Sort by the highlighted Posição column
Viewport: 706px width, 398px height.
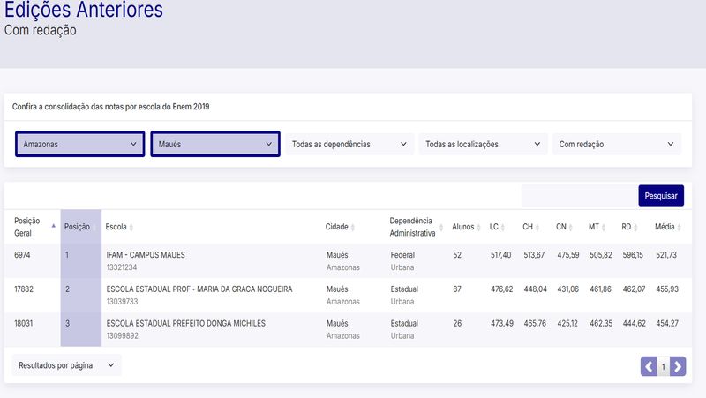(x=79, y=227)
